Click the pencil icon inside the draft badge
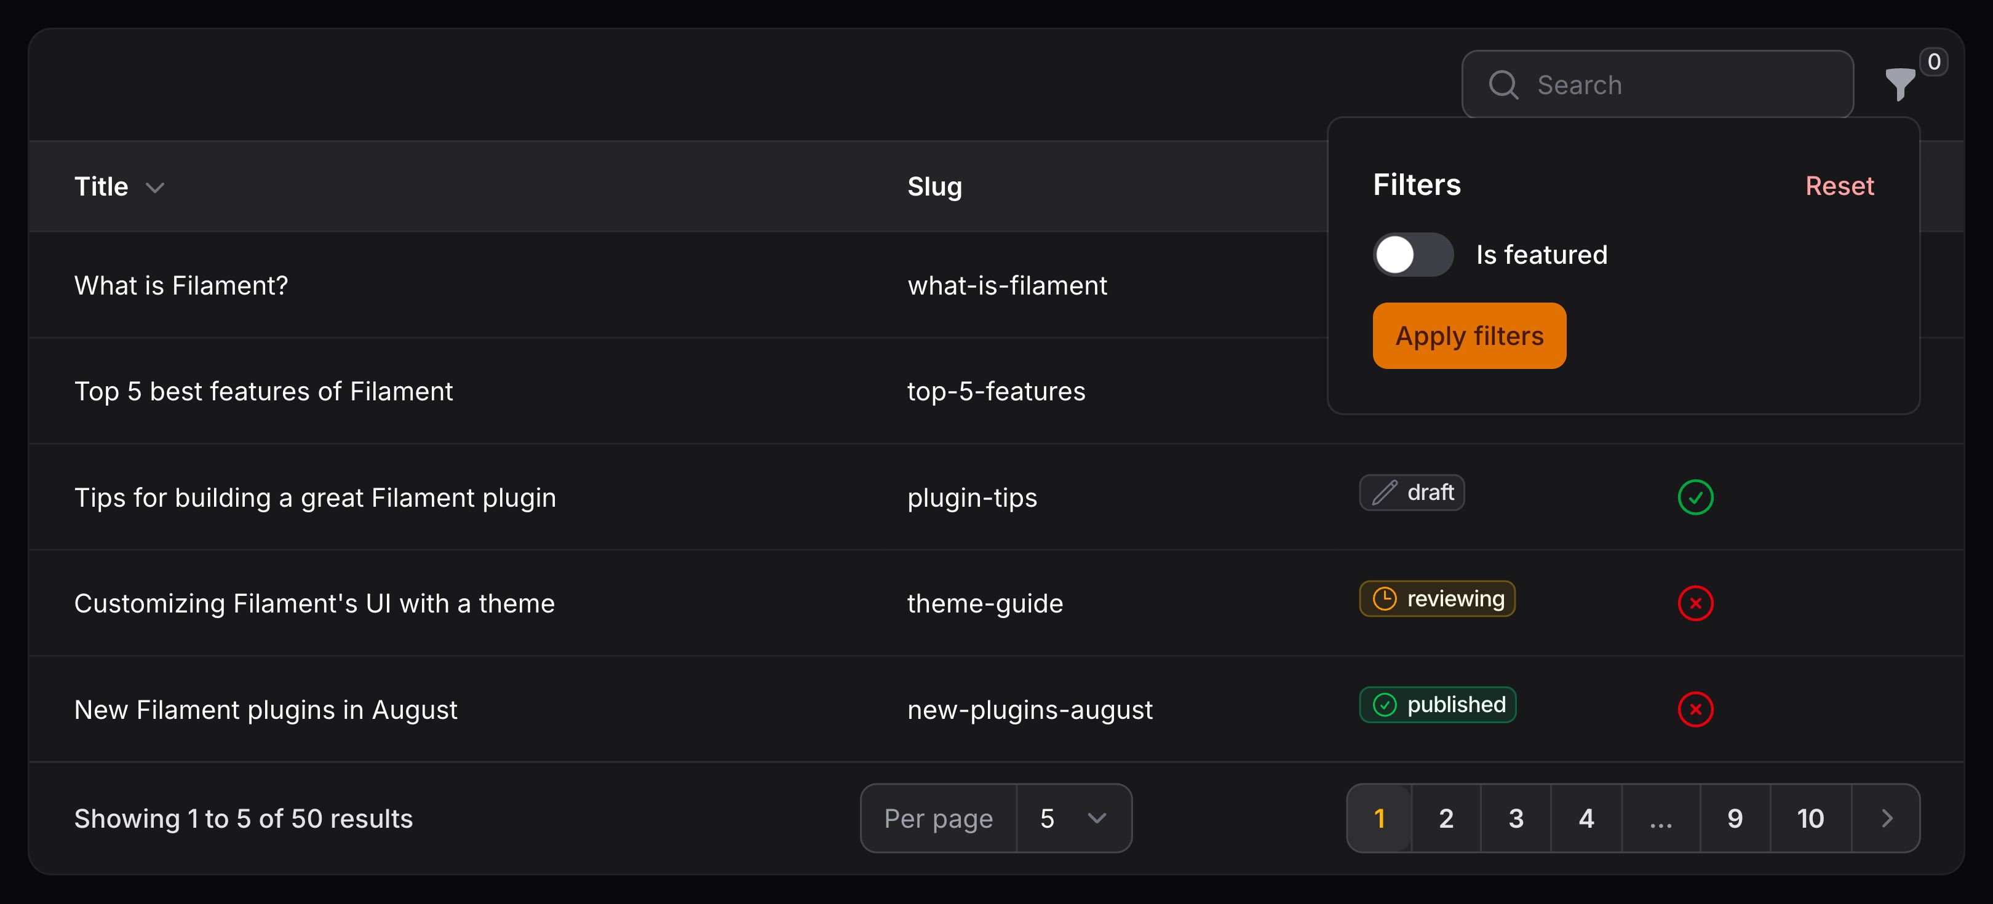 pyautogui.click(x=1384, y=493)
